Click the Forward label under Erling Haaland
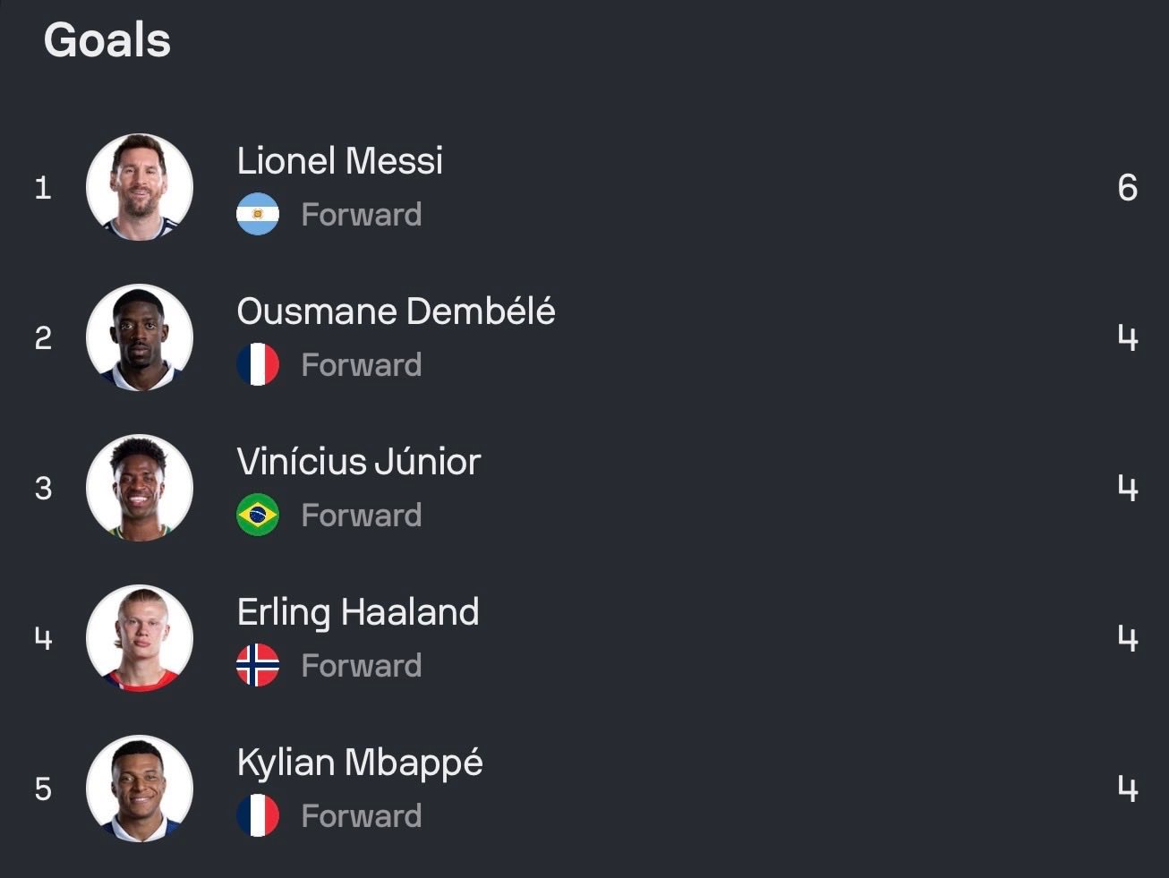The height and width of the screenshot is (878, 1169). point(362,666)
